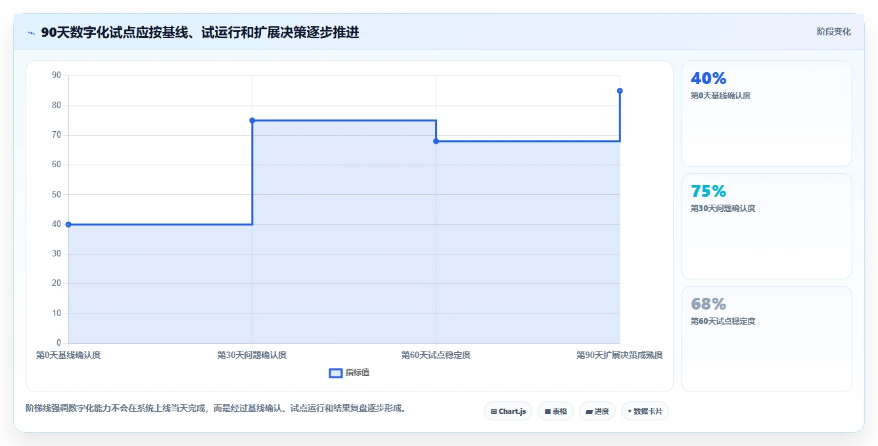This screenshot has height=446, width=878.
Task: Click the 第0天基线确认度 axis label
Action: [x=68, y=355]
